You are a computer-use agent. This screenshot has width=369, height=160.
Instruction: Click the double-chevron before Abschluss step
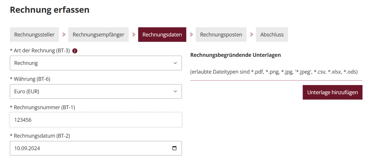[251, 34]
